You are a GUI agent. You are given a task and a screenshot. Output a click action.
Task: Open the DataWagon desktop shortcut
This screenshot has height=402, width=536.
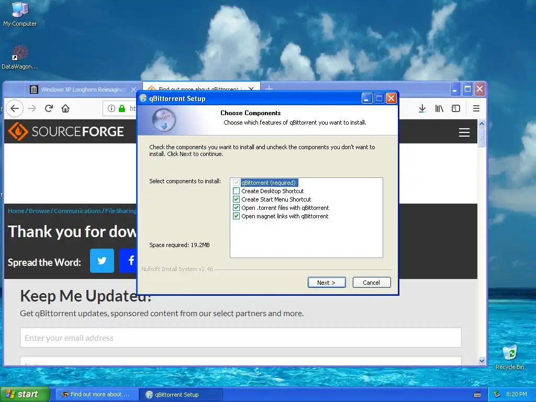pyautogui.click(x=19, y=58)
